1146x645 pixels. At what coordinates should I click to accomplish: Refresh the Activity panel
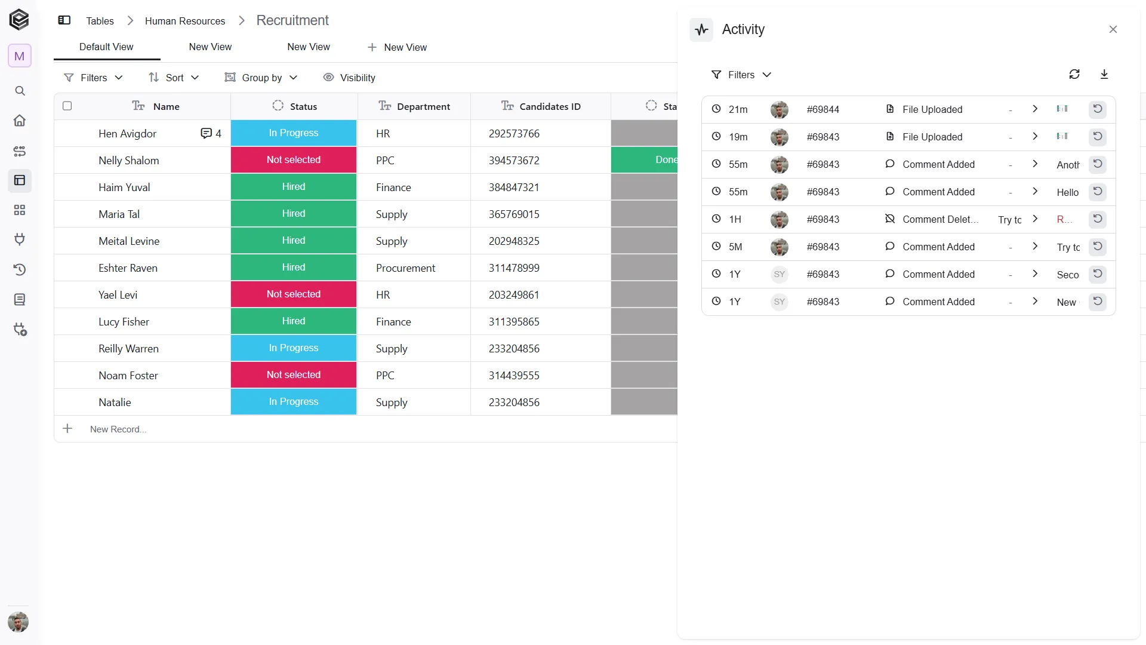coord(1074,74)
